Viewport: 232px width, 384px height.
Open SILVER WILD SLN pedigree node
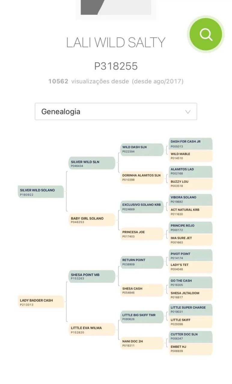coord(92,163)
